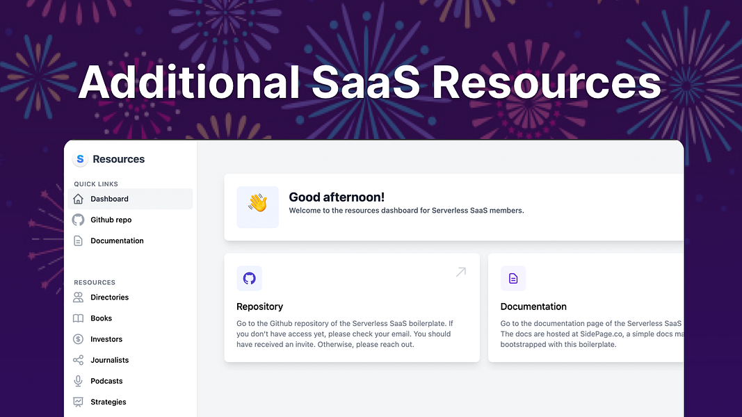
Task: Open the Github repo quick link
Action: point(130,220)
